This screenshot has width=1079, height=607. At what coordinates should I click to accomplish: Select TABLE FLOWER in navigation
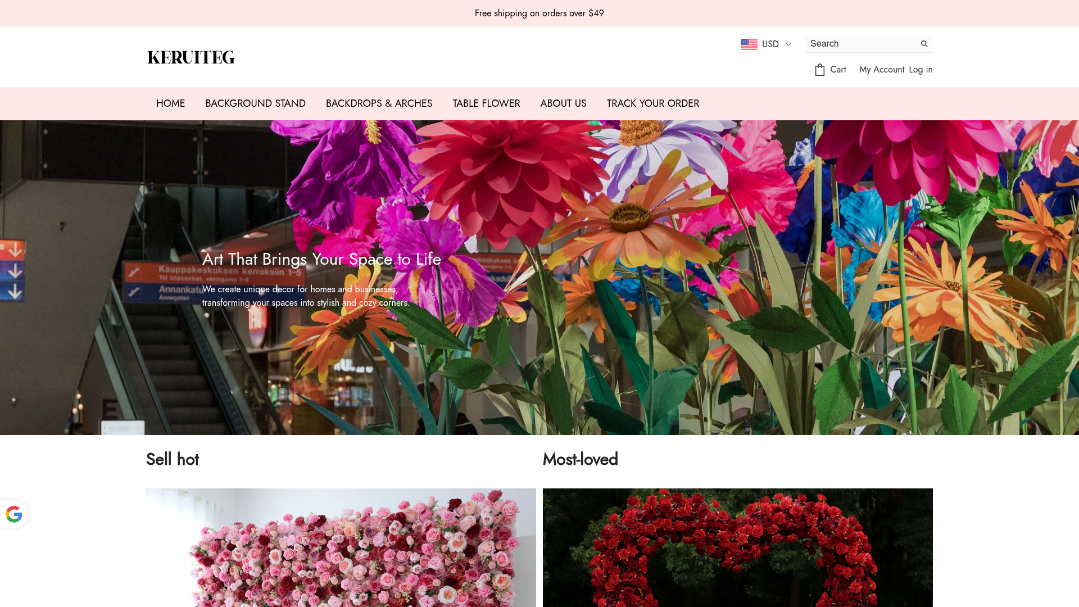486,103
